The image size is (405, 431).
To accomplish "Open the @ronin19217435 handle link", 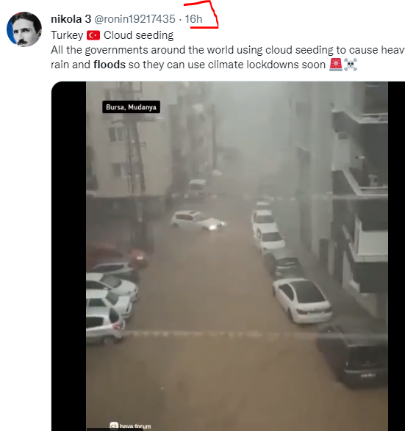I will [x=135, y=19].
